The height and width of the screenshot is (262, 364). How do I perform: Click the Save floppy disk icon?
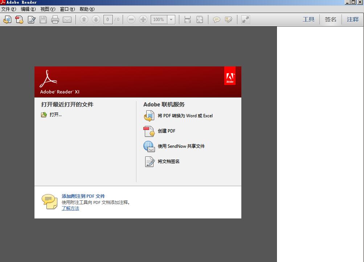point(43,20)
